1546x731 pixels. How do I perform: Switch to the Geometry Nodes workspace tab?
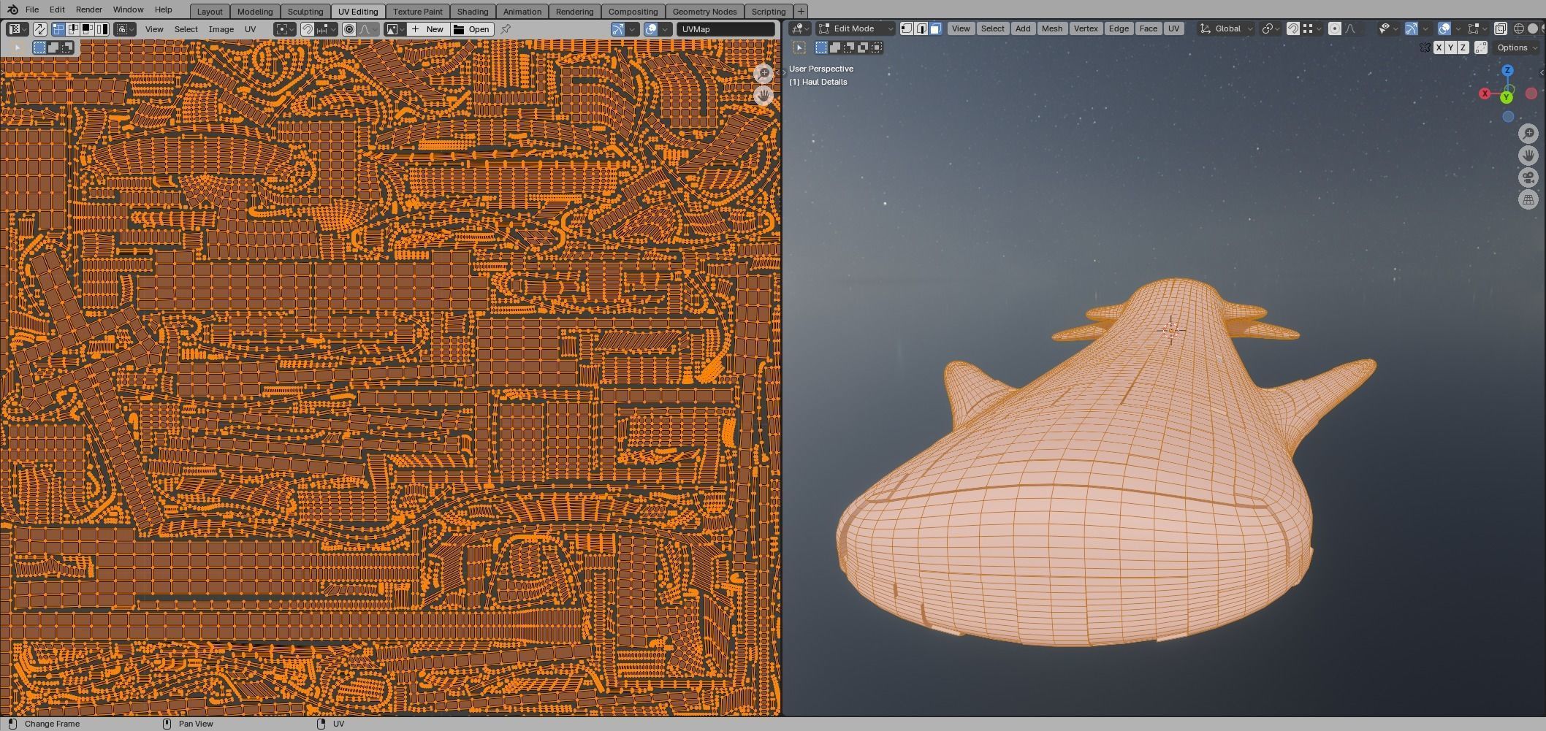pos(704,12)
